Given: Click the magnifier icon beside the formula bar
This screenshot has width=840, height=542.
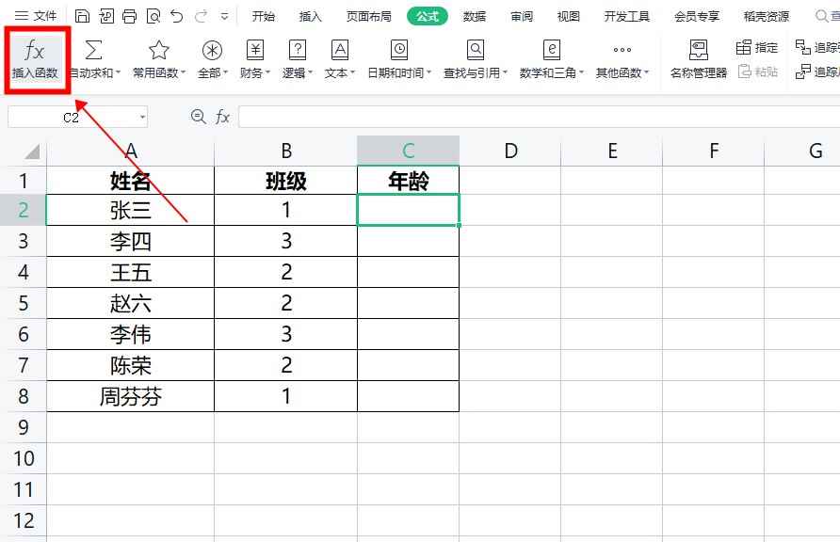Looking at the screenshot, I should click(x=198, y=116).
